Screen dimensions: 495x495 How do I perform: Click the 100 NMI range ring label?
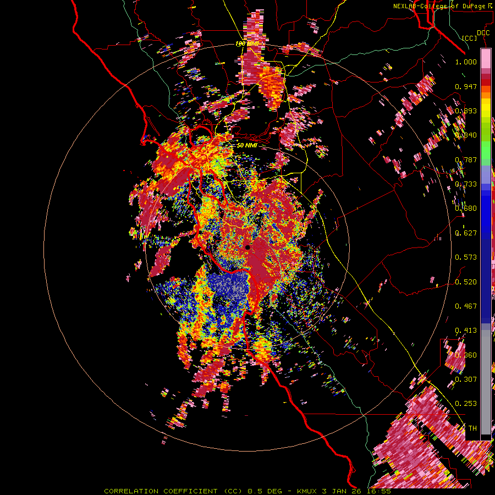247,43
